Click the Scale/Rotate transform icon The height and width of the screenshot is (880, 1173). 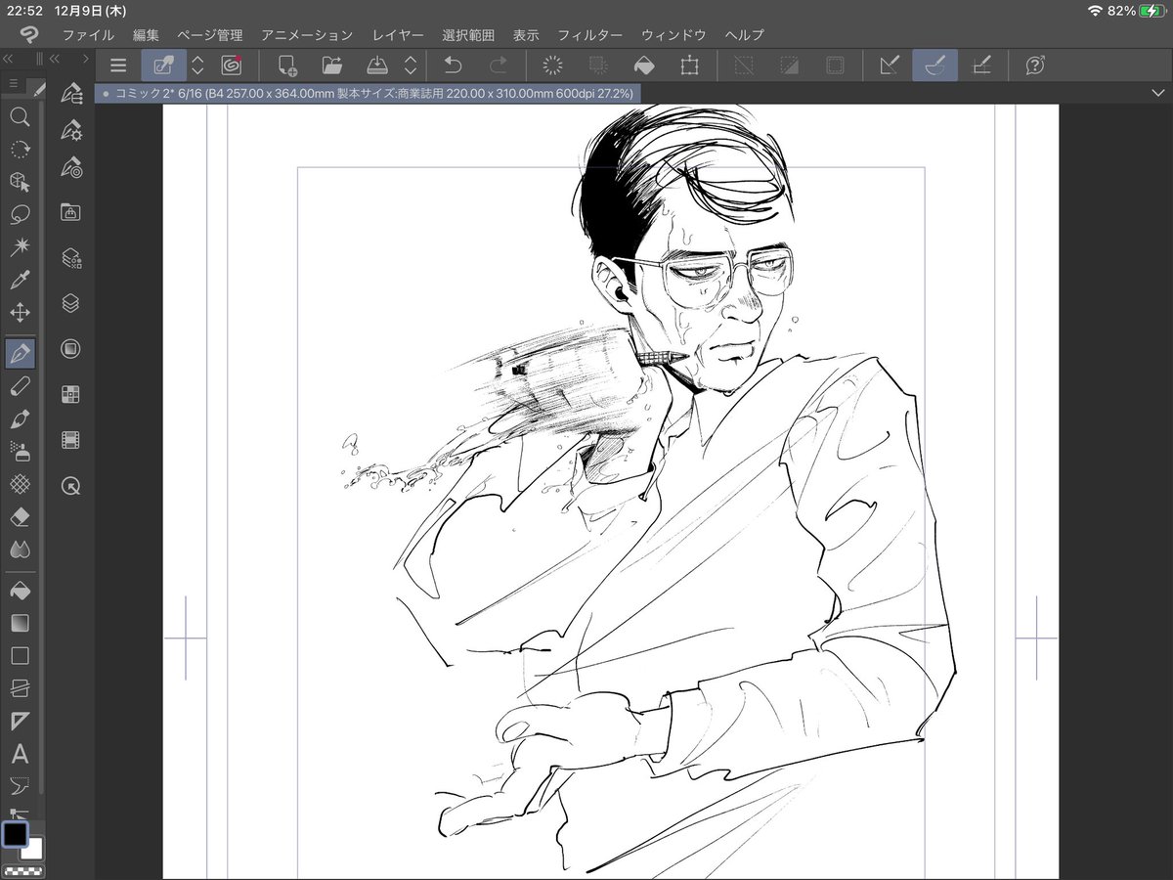pyautogui.click(x=689, y=66)
